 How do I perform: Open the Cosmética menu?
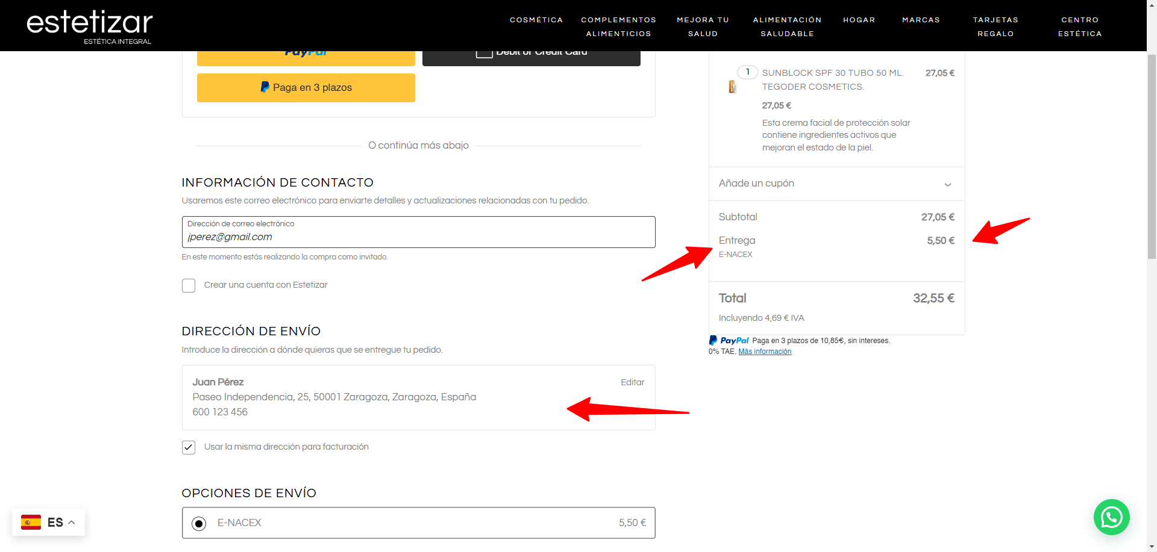point(536,20)
